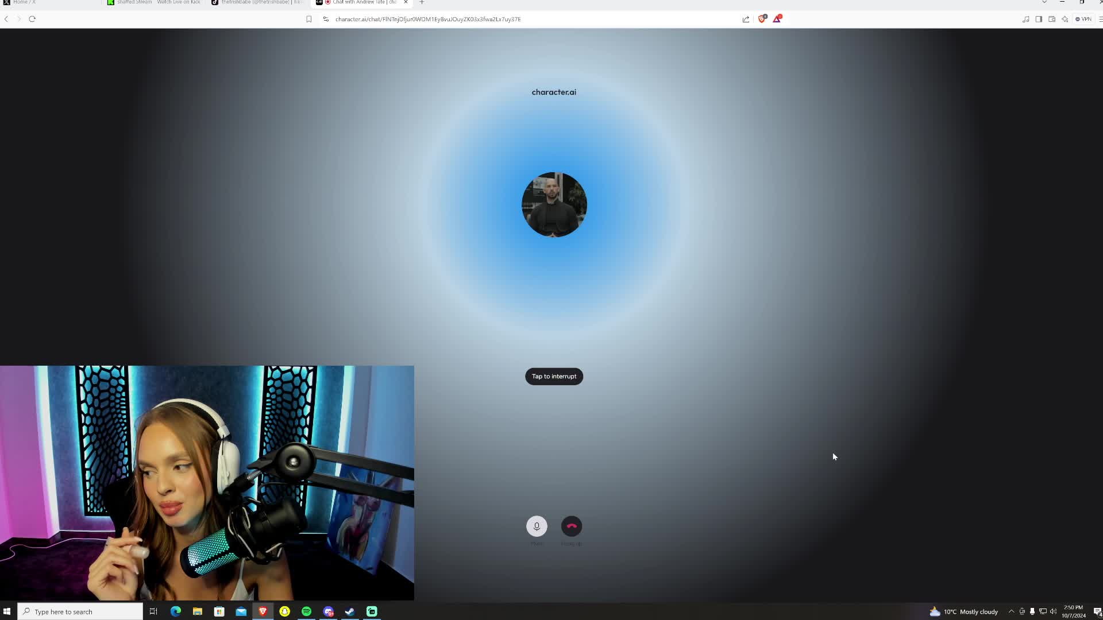Screen dimensions: 1103x620
Task: Toggle the Brave VPN button
Action: point(1083,19)
